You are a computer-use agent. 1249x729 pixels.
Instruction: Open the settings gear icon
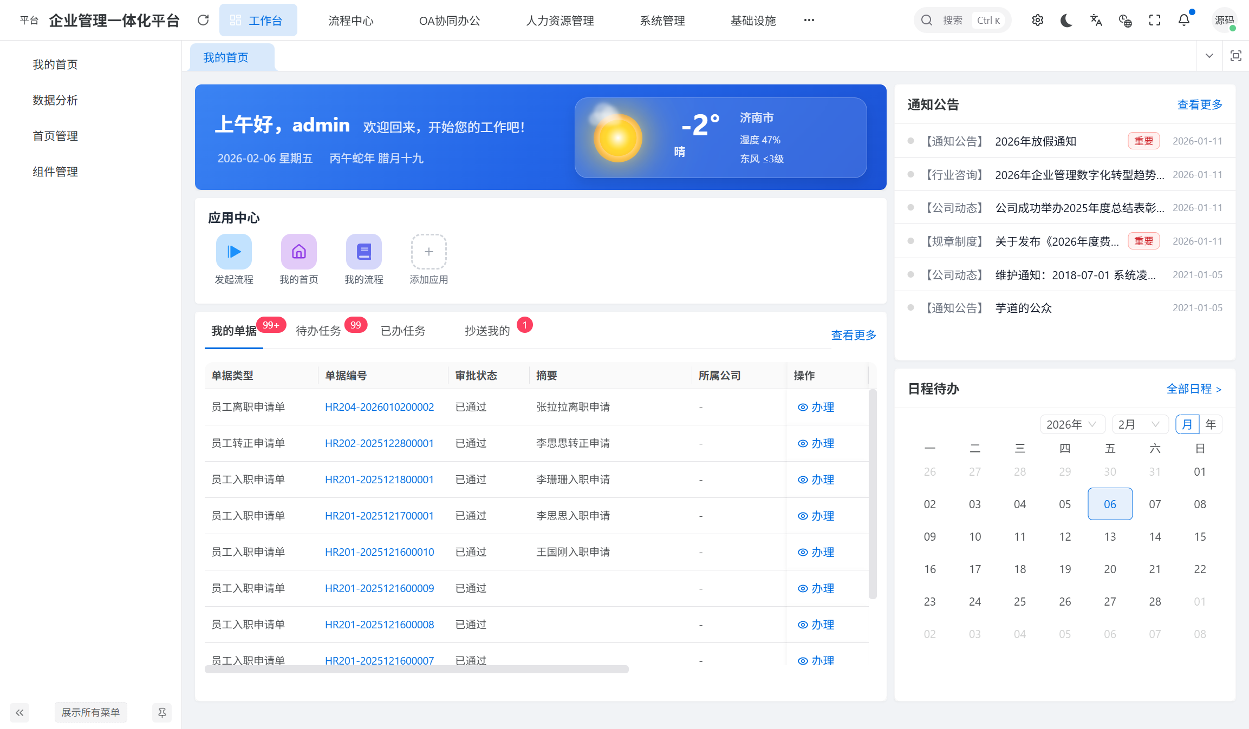coord(1037,20)
